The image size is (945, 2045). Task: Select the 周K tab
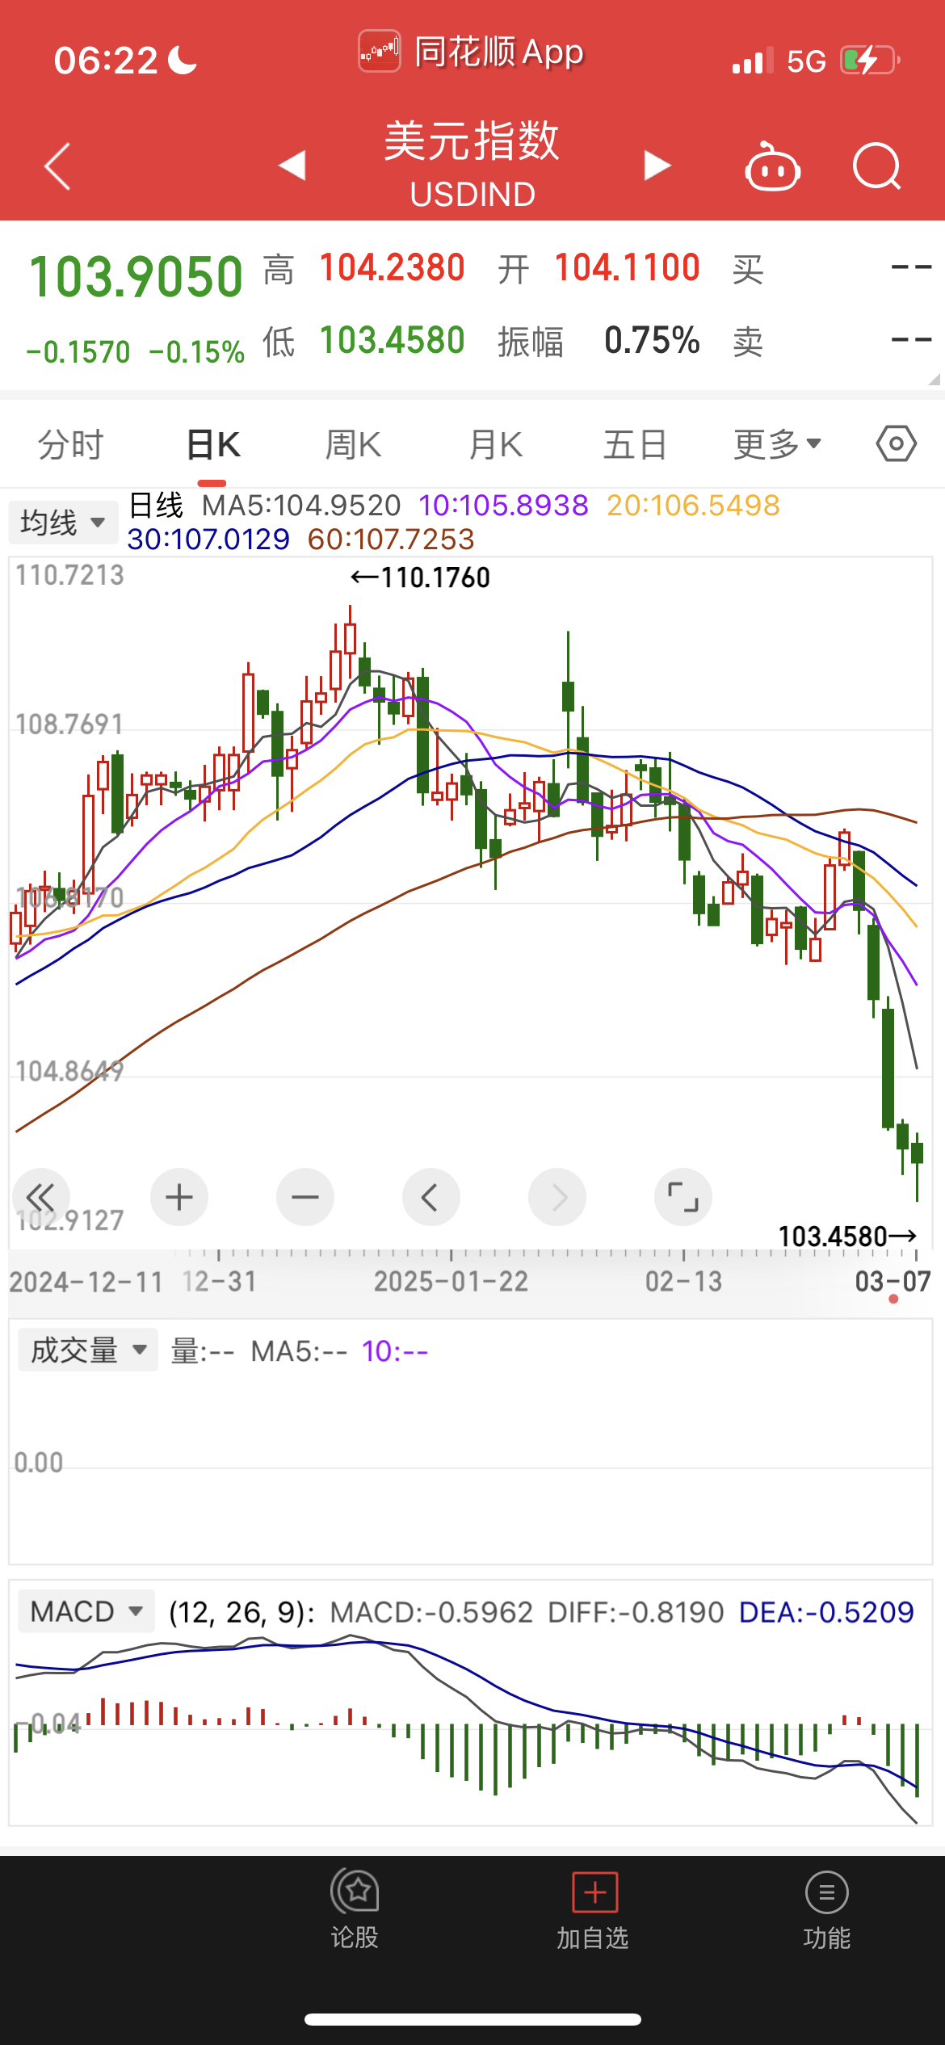tap(353, 444)
